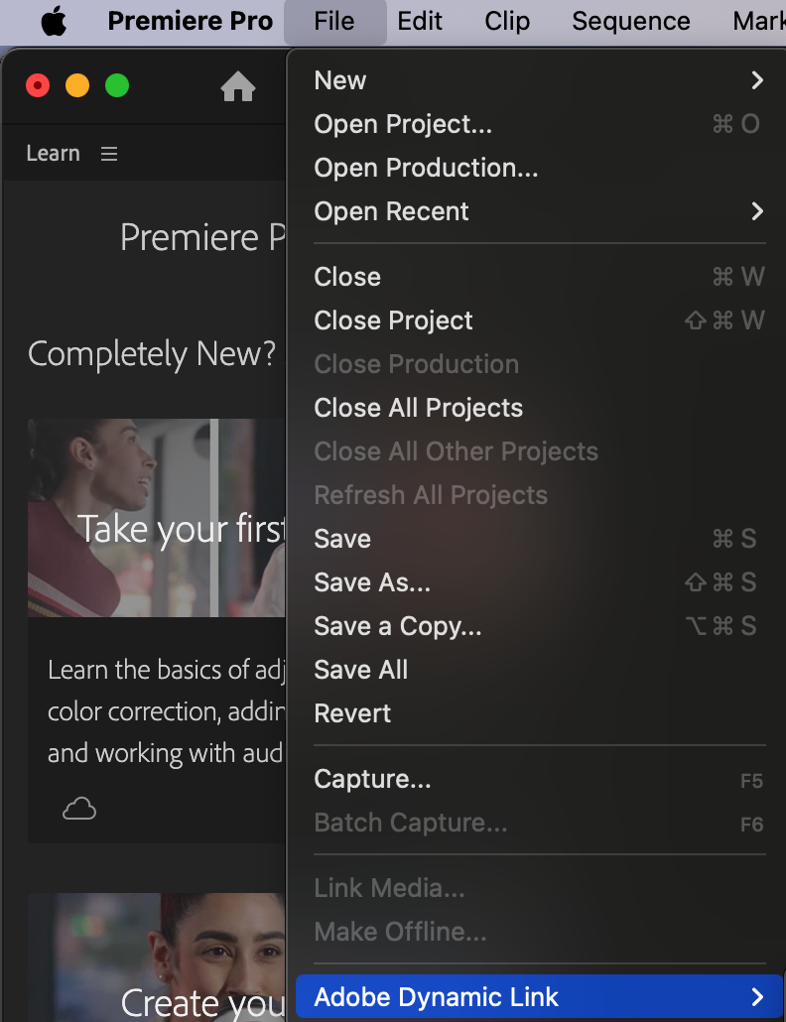Click the cloud icon on tutorial card
786x1022 pixels.
[79, 810]
